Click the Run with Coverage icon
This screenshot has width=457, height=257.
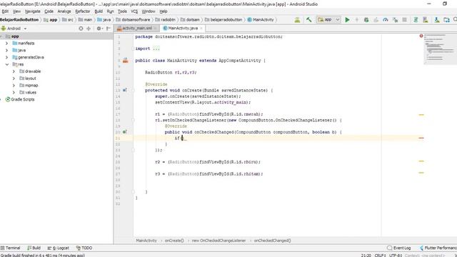coord(376,20)
